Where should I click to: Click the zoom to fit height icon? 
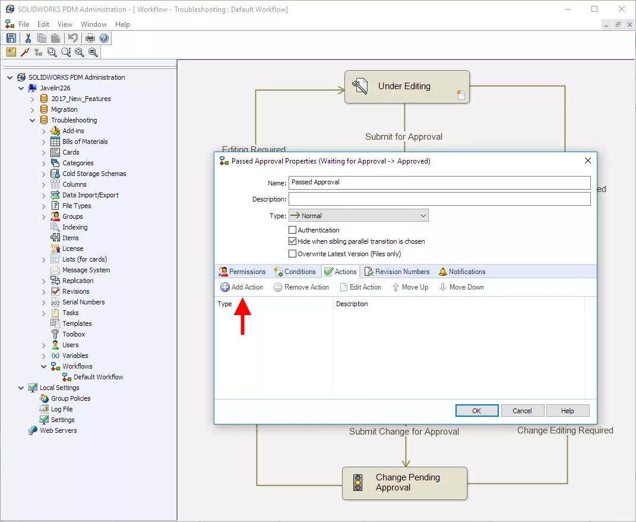(x=66, y=52)
